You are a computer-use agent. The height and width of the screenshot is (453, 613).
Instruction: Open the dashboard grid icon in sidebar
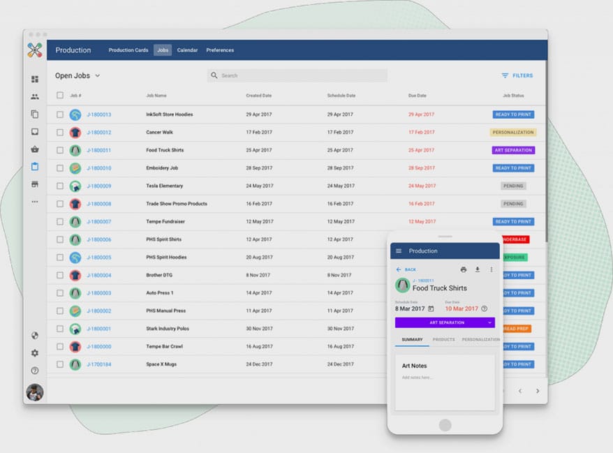(x=35, y=79)
